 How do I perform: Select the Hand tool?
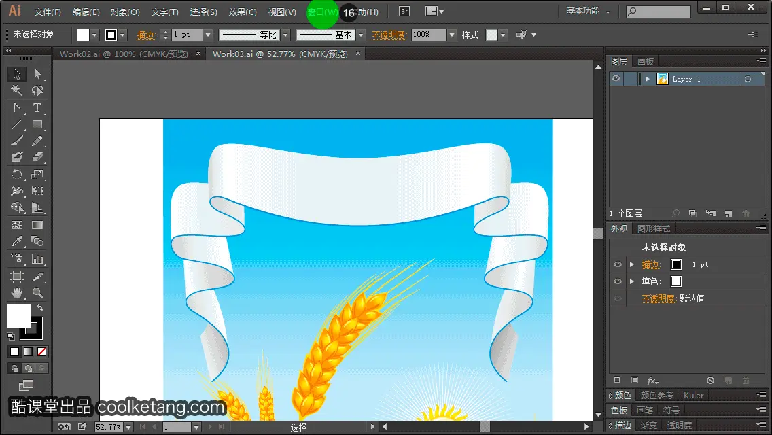tap(17, 293)
